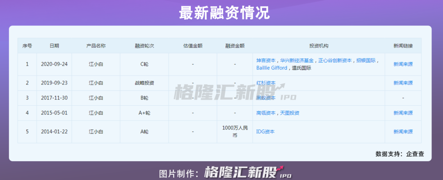Click the A+轮 funding round cell
This screenshot has height=180, width=443.
pos(144,113)
